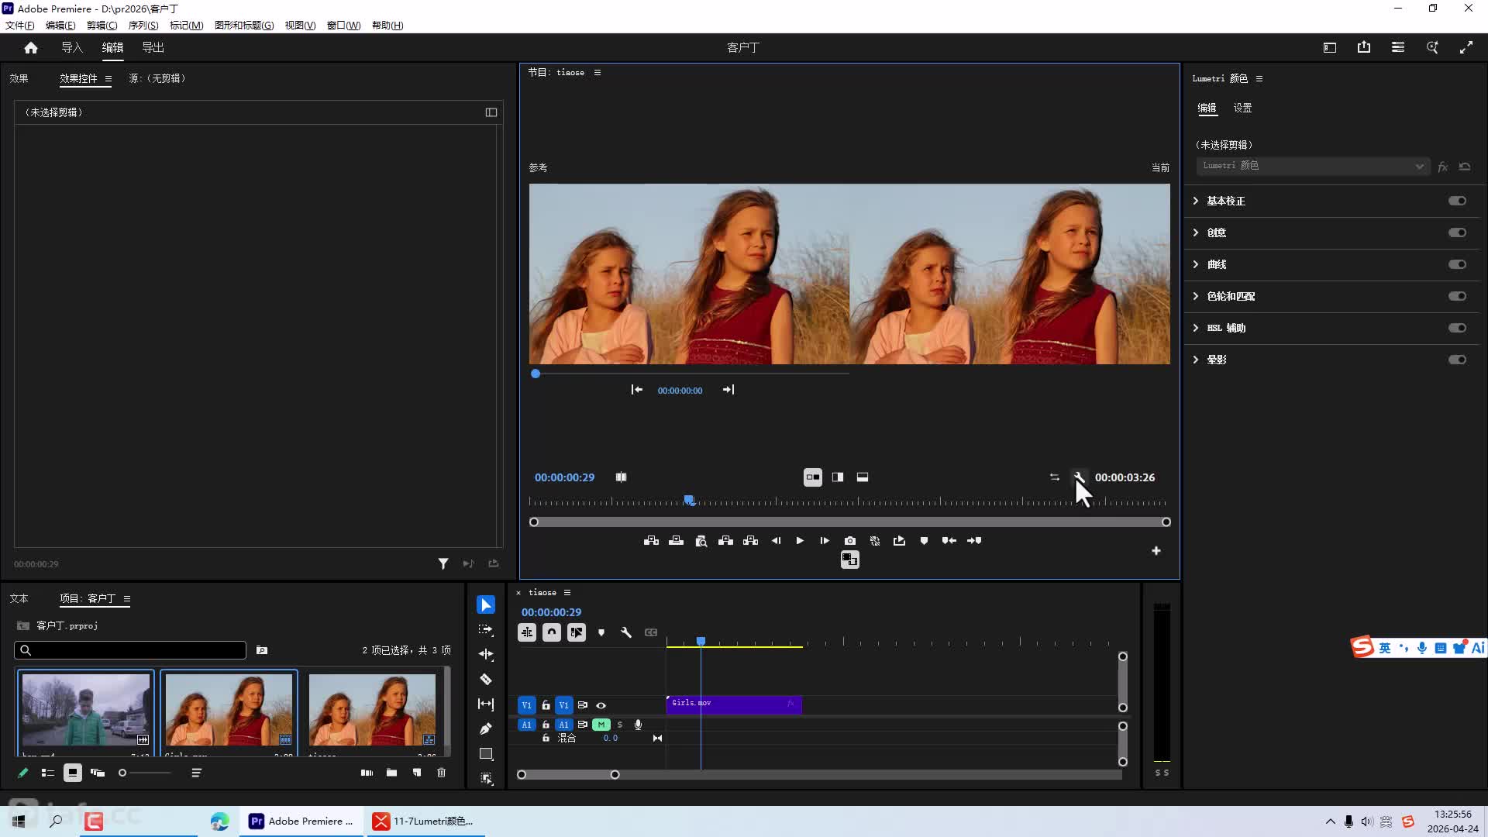The width and height of the screenshot is (1488, 837).
Task: Toggle the V1 track lock
Action: (x=546, y=705)
